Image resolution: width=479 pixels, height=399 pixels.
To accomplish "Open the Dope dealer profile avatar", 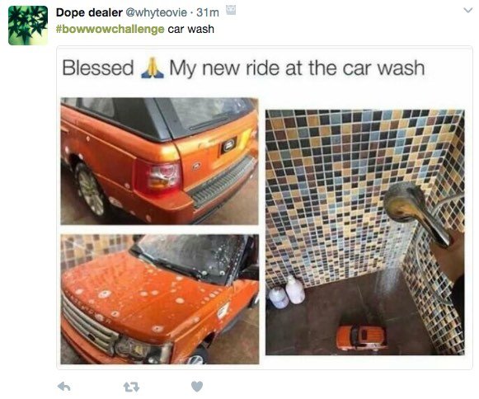I will coord(28,26).
